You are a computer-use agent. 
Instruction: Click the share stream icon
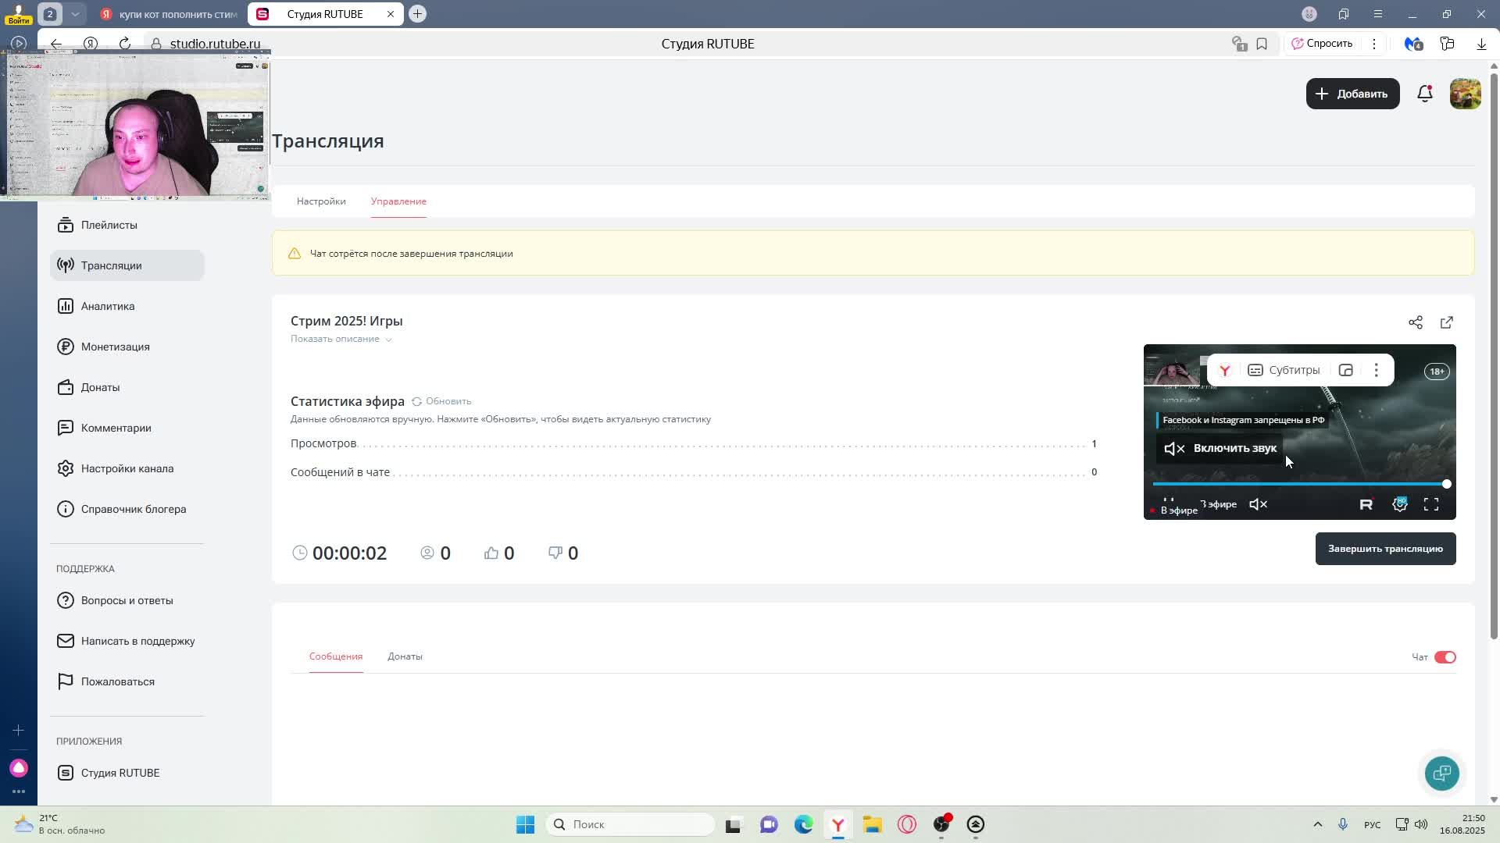1415,322
